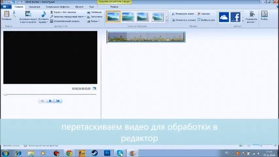This screenshot has height=157, width=279.
Task: Click the full screen preview icon
Action: pos(94,89)
